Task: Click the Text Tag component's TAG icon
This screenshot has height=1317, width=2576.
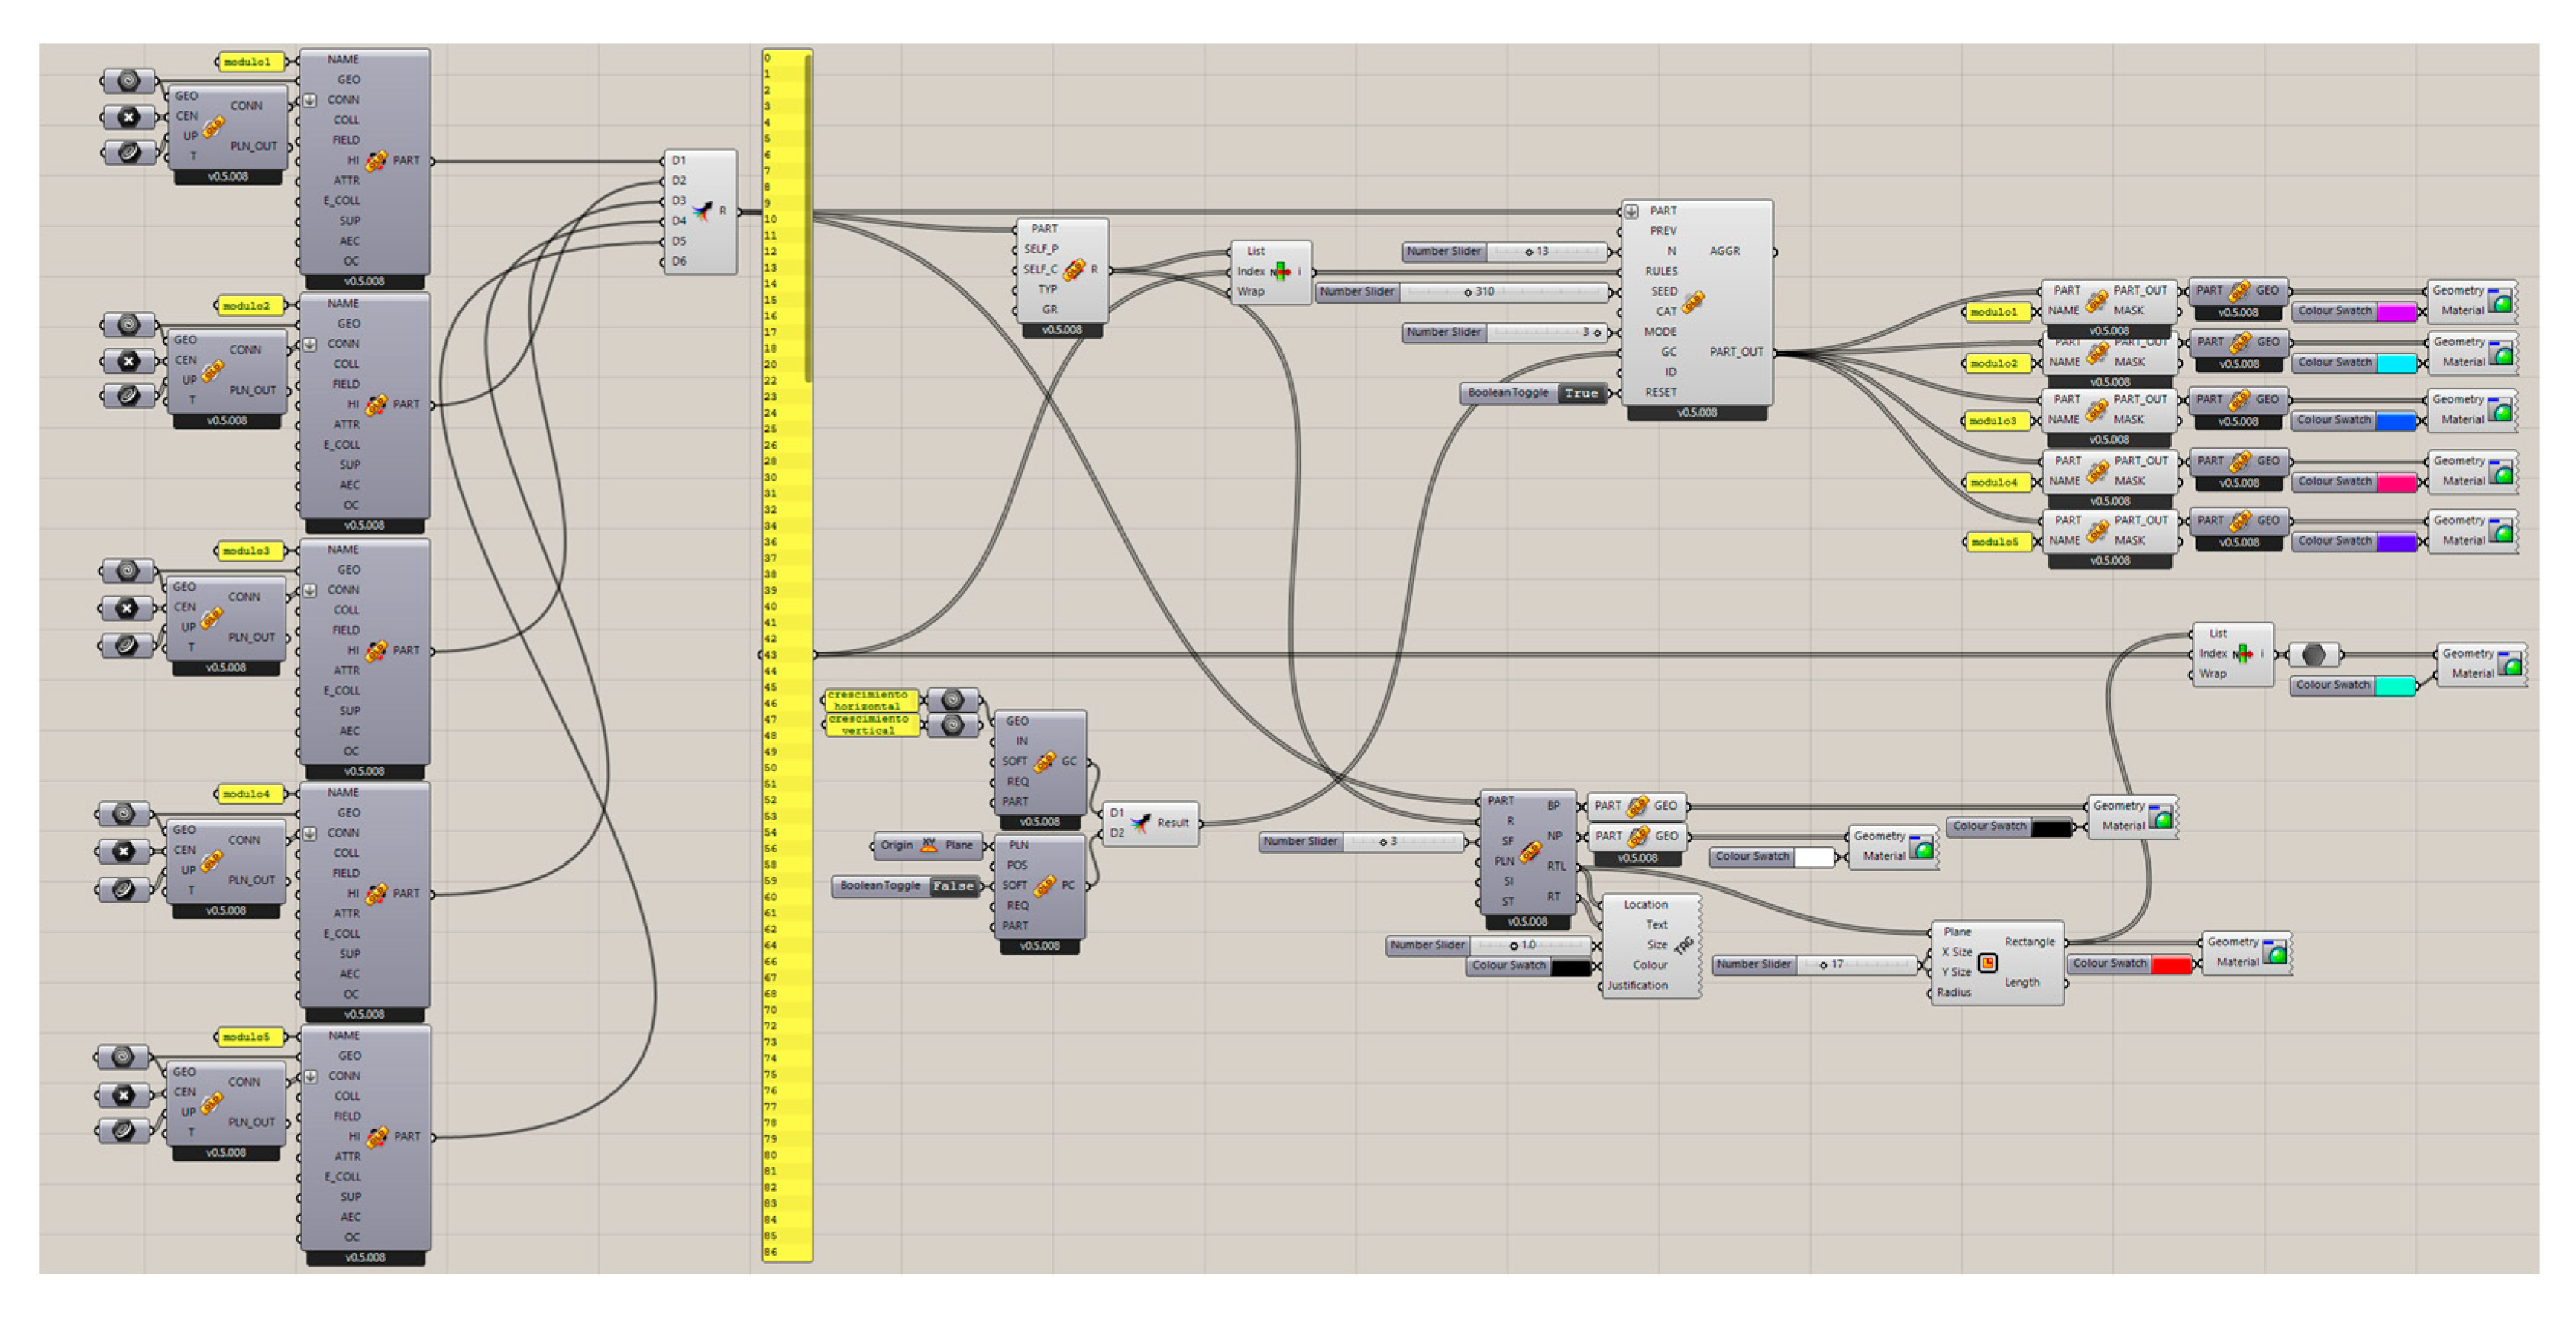Action: (1683, 945)
